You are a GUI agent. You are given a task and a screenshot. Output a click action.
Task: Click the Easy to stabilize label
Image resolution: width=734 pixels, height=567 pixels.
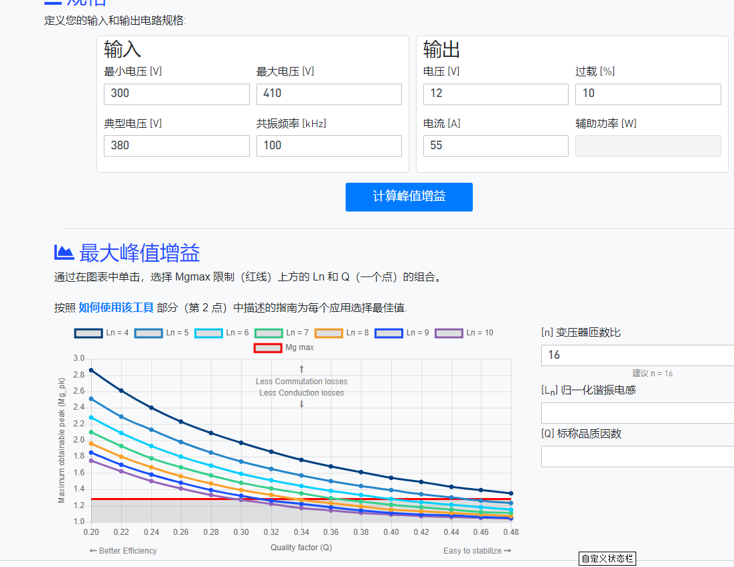pyautogui.click(x=477, y=551)
